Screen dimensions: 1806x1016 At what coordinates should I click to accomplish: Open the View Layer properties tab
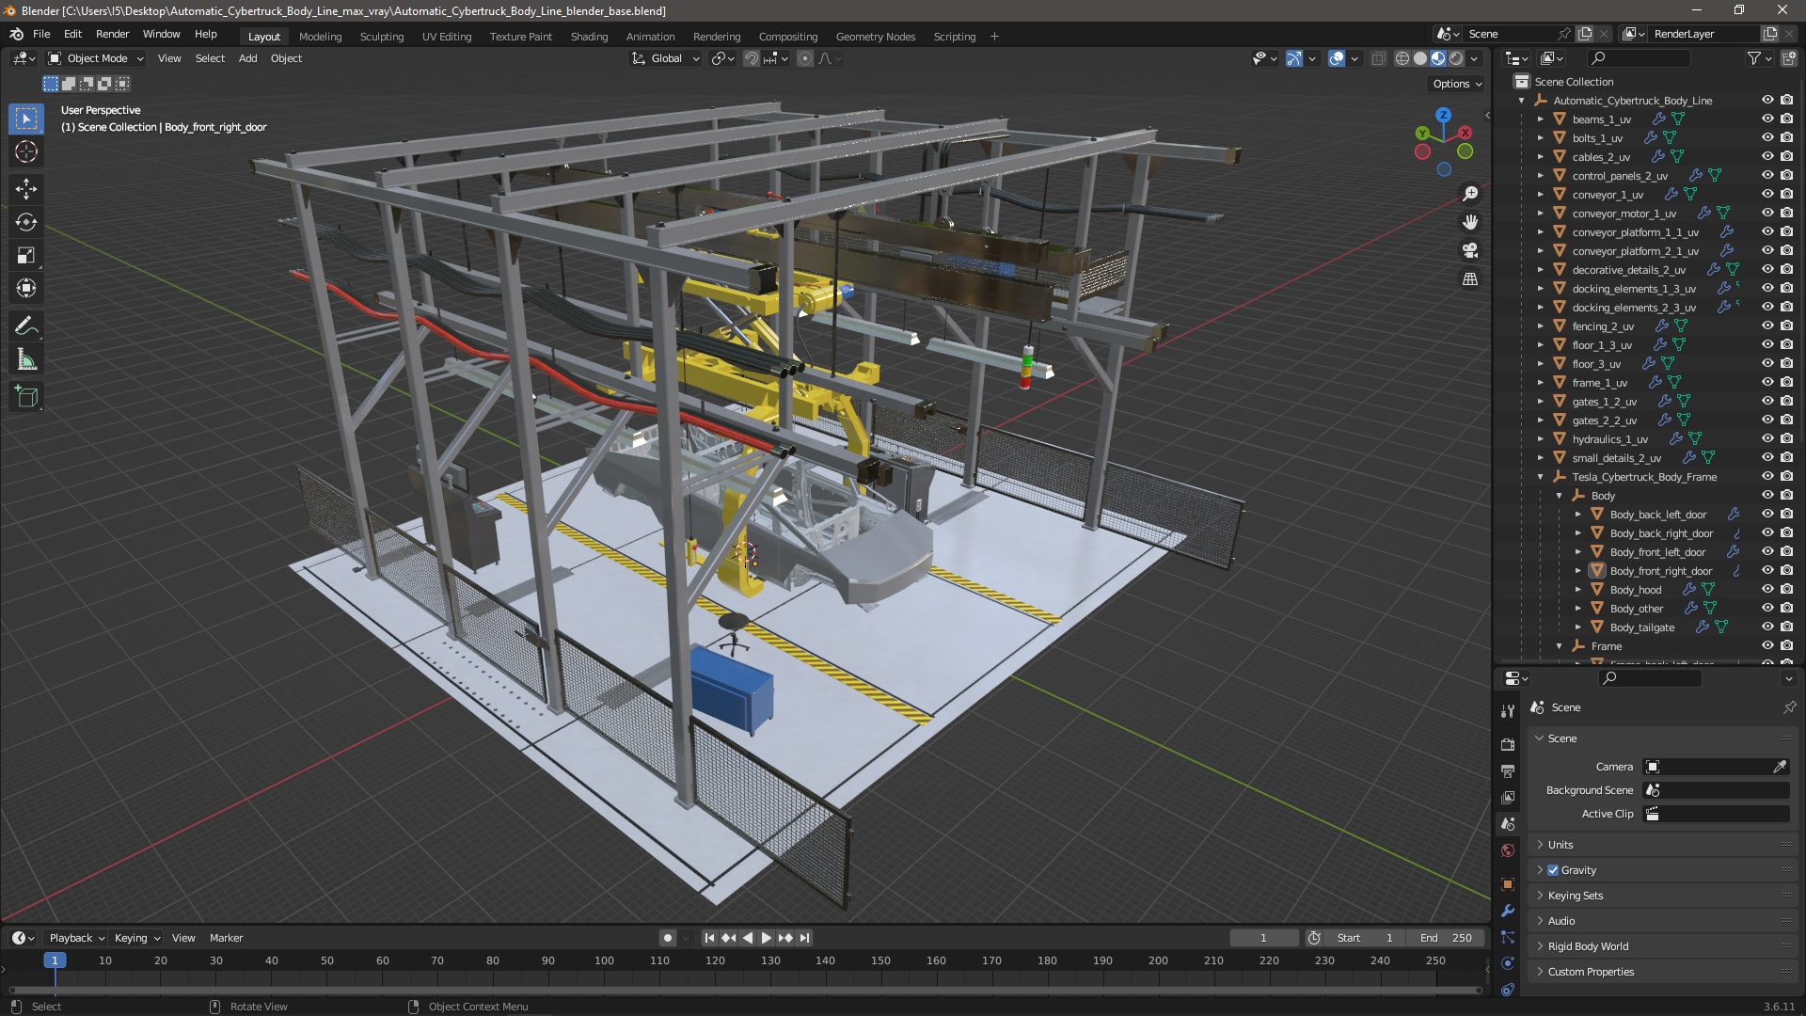click(1508, 797)
